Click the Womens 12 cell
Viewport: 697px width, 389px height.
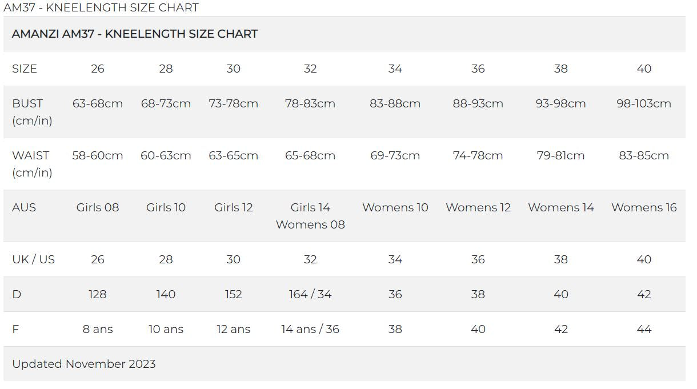(478, 207)
